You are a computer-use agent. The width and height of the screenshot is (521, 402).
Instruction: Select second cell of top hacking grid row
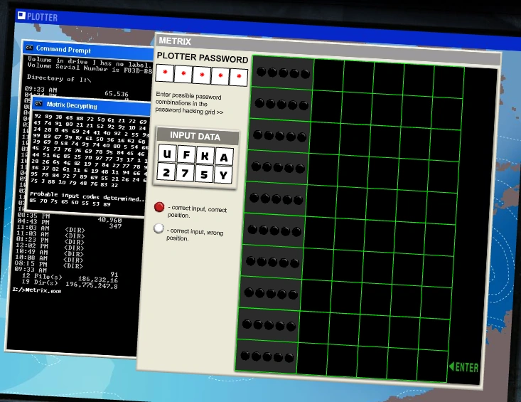[x=358, y=78]
